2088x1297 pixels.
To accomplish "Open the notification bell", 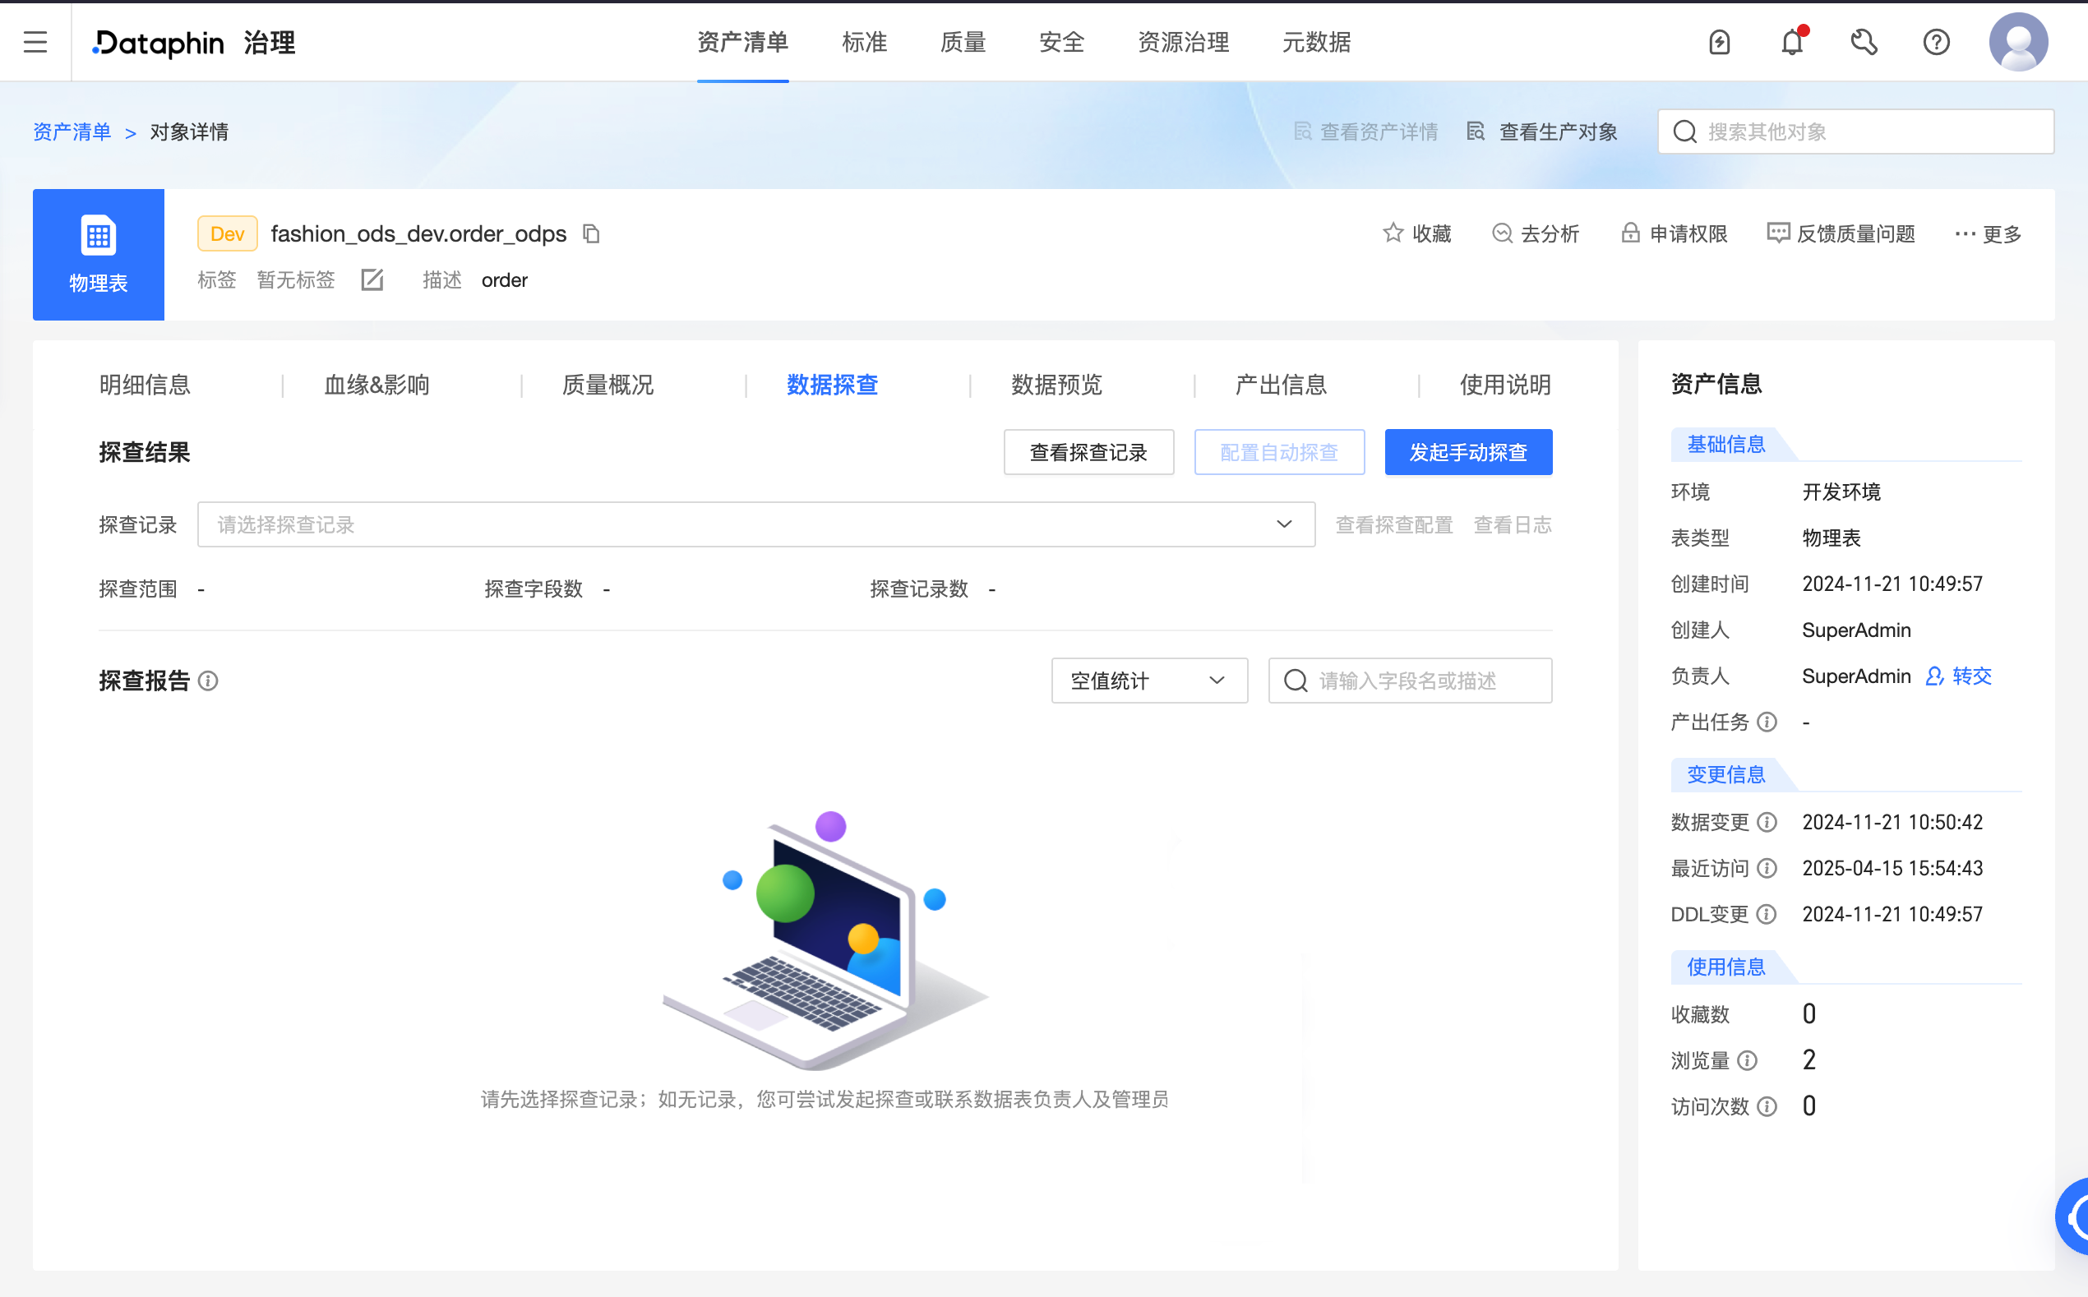I will click(1792, 41).
